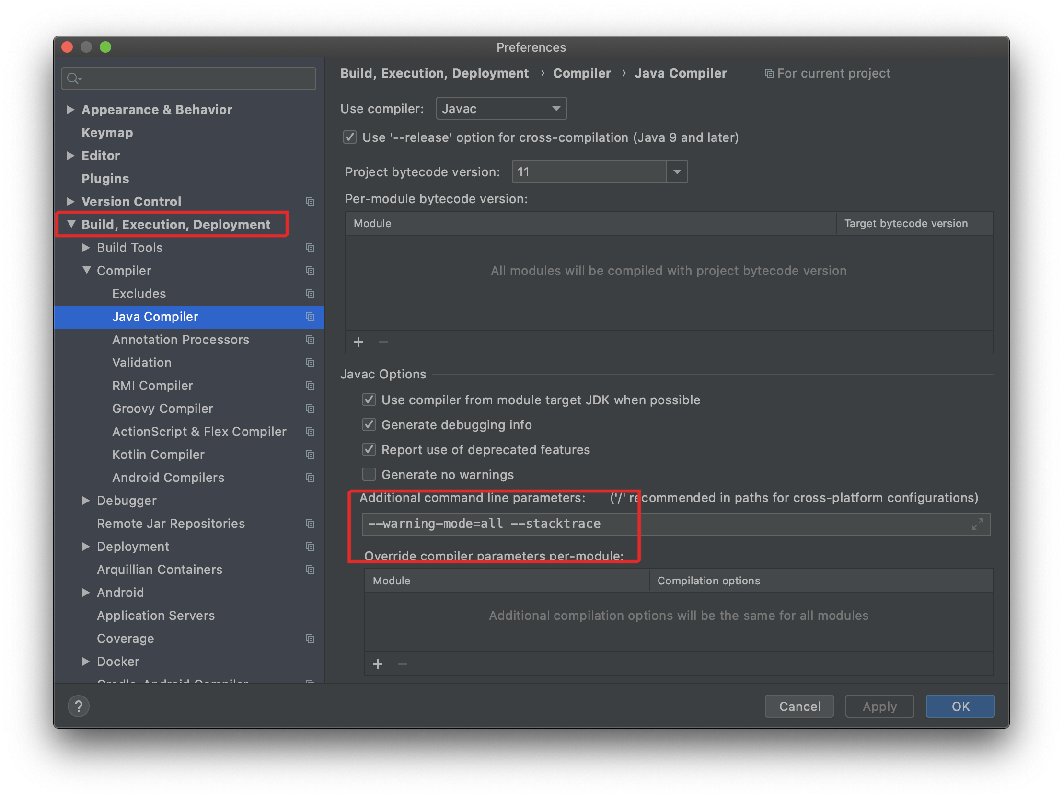This screenshot has width=1063, height=799.
Task: Open Project bytecode version dropdown arrow
Action: (x=677, y=172)
